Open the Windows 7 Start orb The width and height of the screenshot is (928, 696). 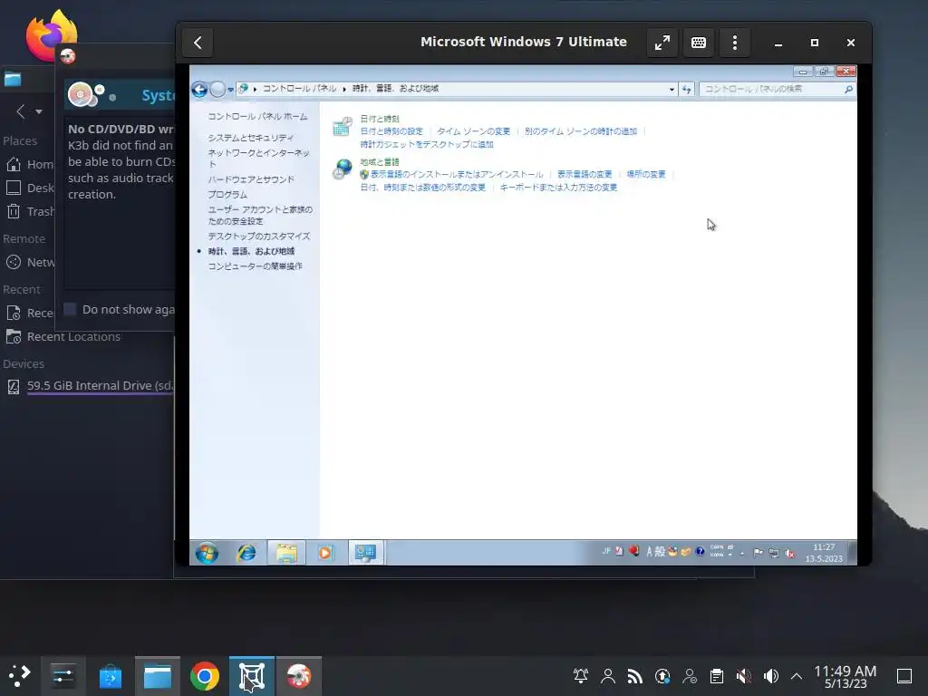pyautogui.click(x=208, y=553)
